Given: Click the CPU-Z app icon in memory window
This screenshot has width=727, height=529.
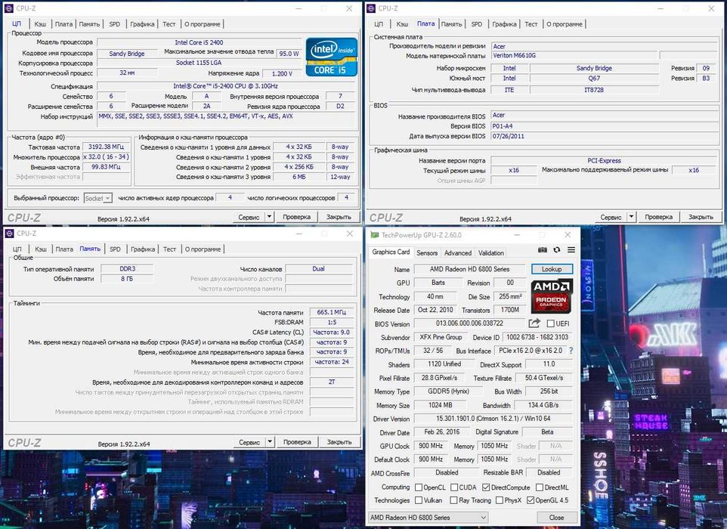Looking at the screenshot, I should pyautogui.click(x=9, y=234).
